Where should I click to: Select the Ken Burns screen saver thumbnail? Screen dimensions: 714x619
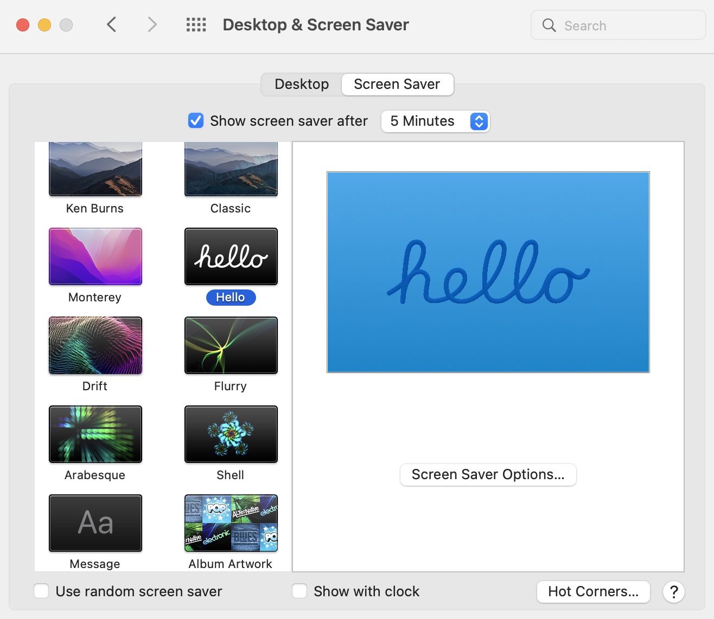coord(95,169)
